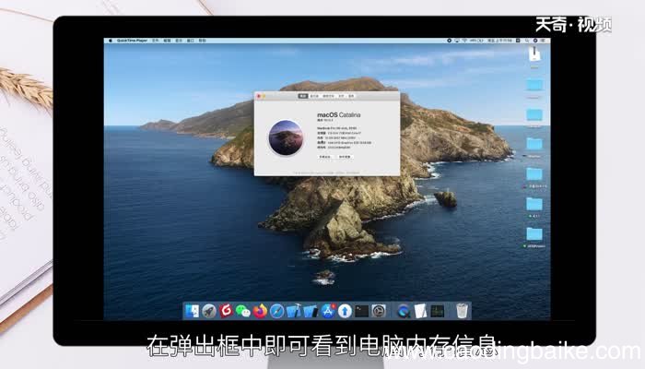Open the dark green-grid app in Dock

pos(438,312)
